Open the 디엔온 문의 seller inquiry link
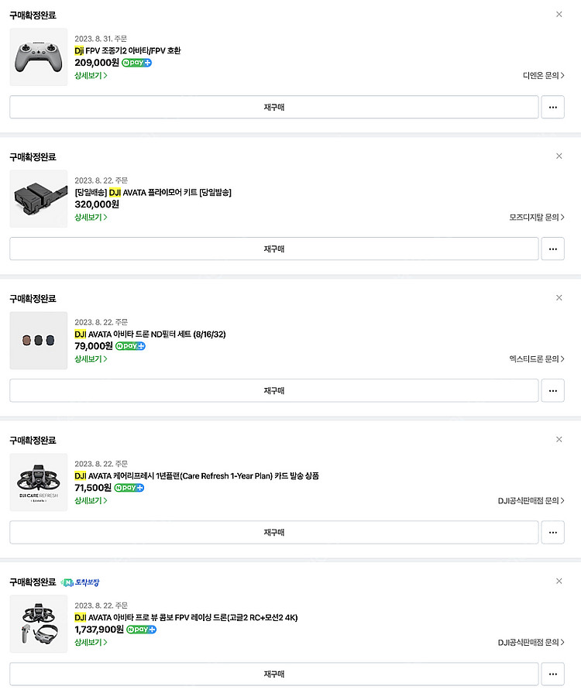This screenshot has height=700, width=581. (543, 76)
